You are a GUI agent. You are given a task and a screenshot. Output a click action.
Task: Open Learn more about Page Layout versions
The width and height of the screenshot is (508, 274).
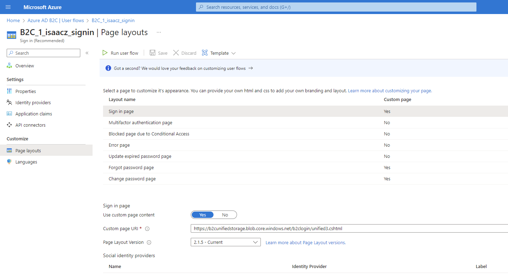tap(306, 242)
